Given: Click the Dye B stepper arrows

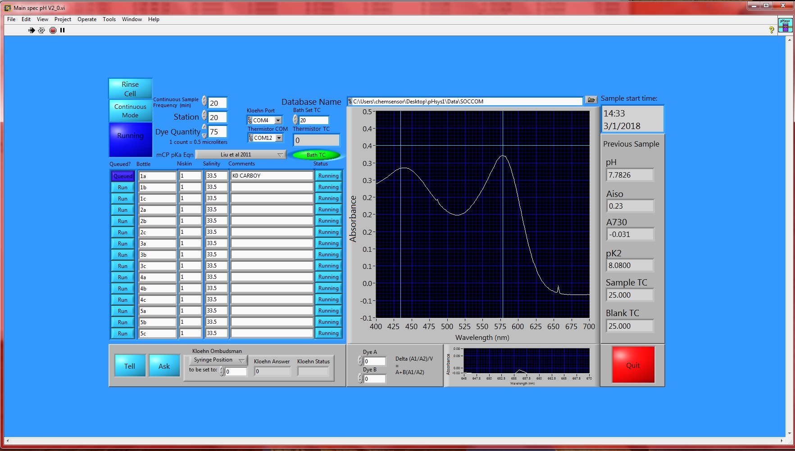Looking at the screenshot, I should pyautogui.click(x=360, y=379).
